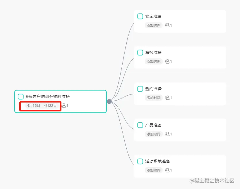Check the 文案准备 task checkbox

[140, 16]
